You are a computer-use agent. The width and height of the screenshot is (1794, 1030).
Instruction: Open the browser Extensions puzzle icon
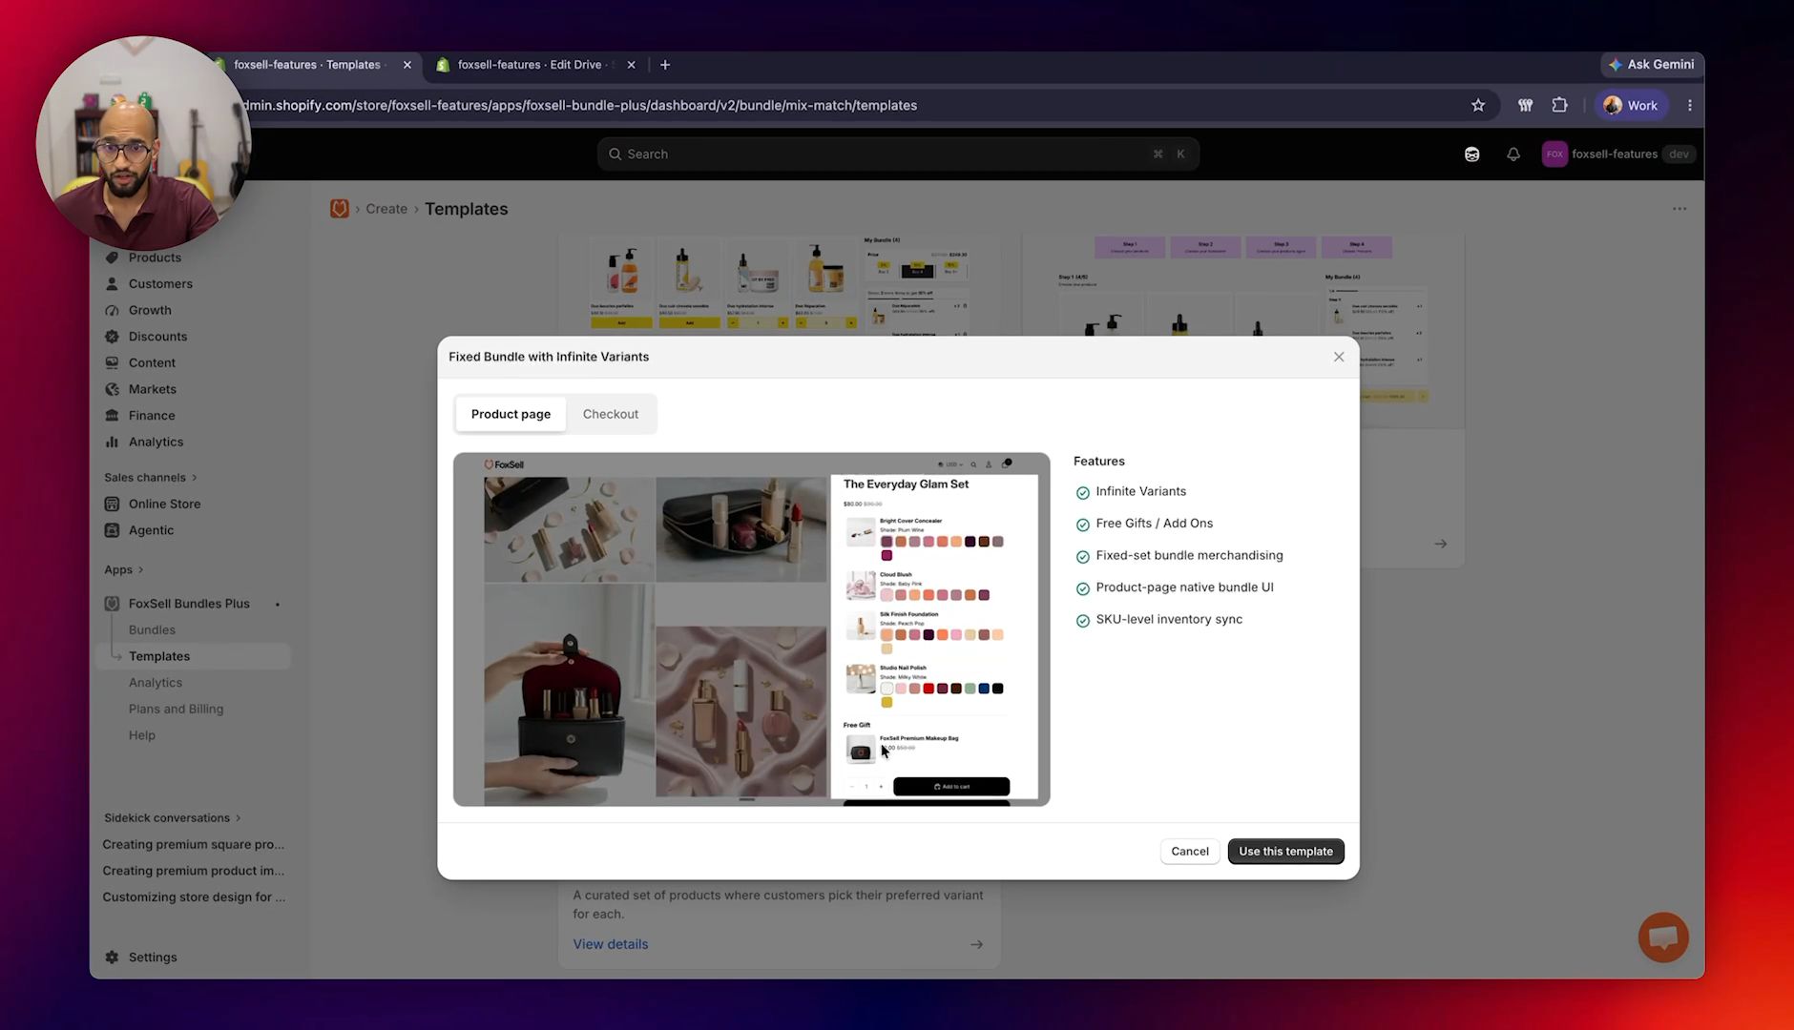click(1560, 105)
